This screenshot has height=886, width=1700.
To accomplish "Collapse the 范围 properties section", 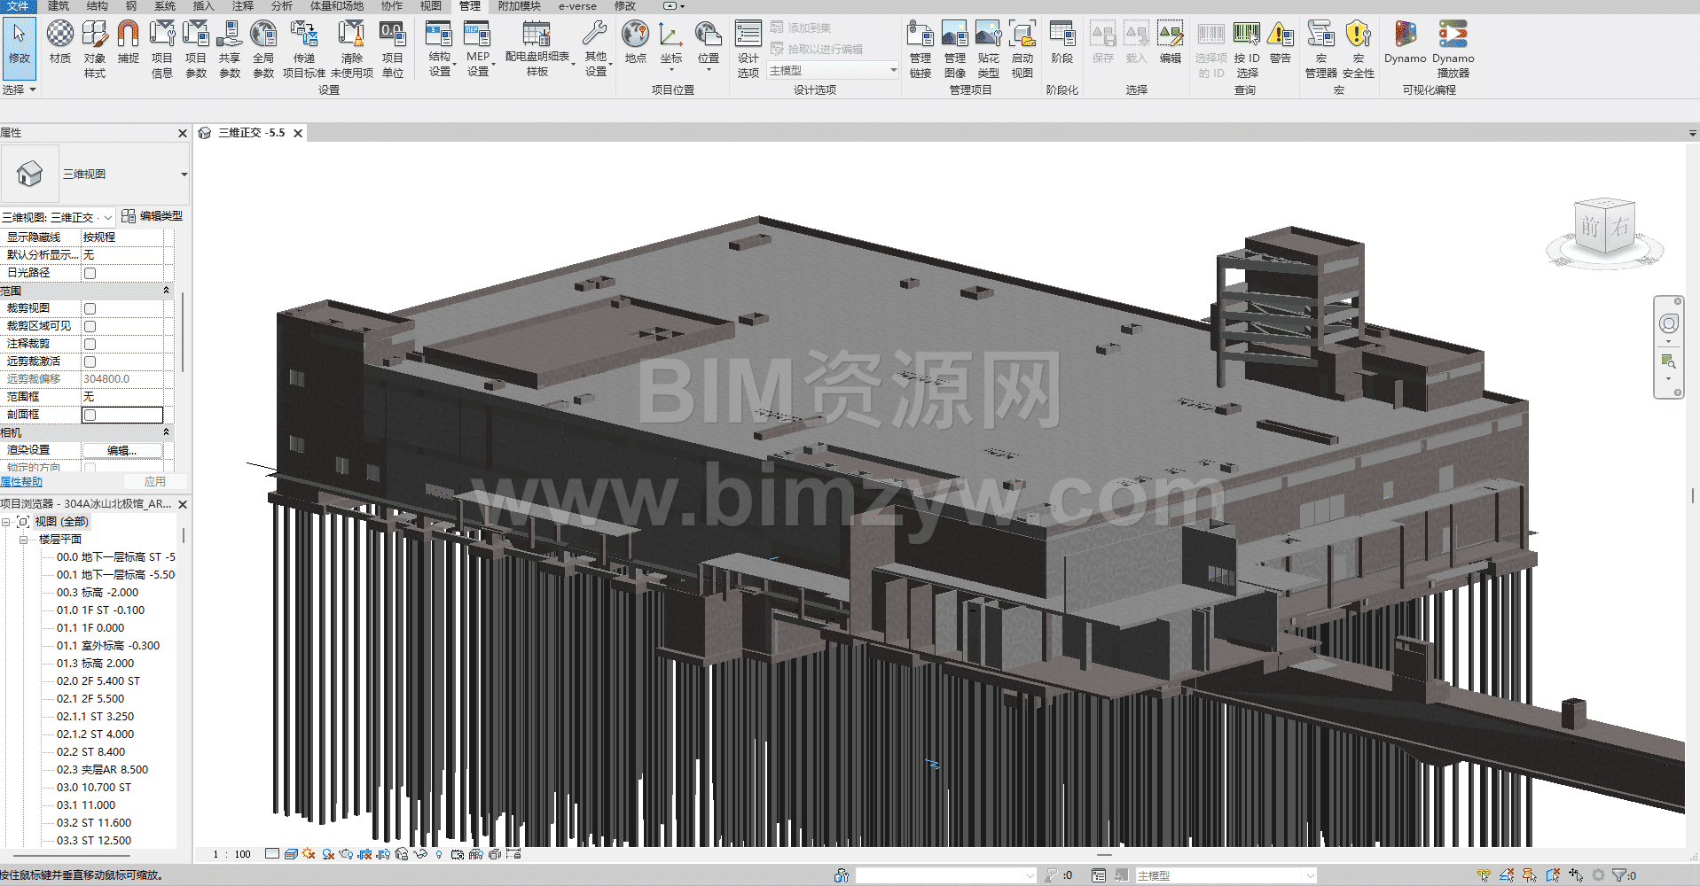I will point(166,291).
